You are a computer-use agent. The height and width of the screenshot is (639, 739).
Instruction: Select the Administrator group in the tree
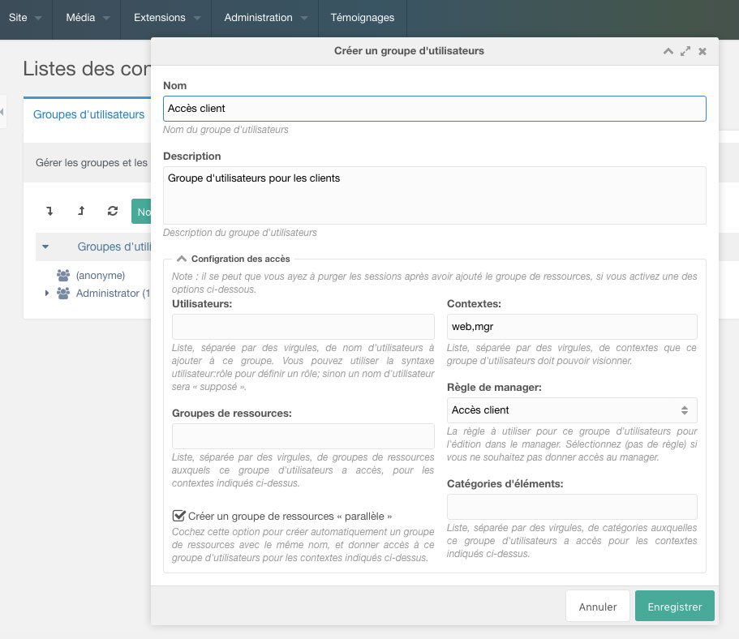point(113,293)
